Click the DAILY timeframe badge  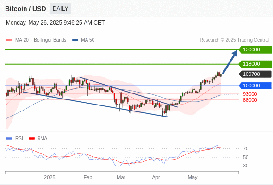pyautogui.click(x=60, y=9)
